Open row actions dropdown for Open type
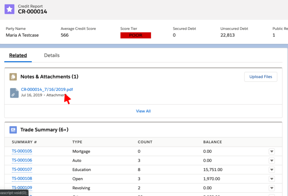288x196 pixels. (x=271, y=179)
